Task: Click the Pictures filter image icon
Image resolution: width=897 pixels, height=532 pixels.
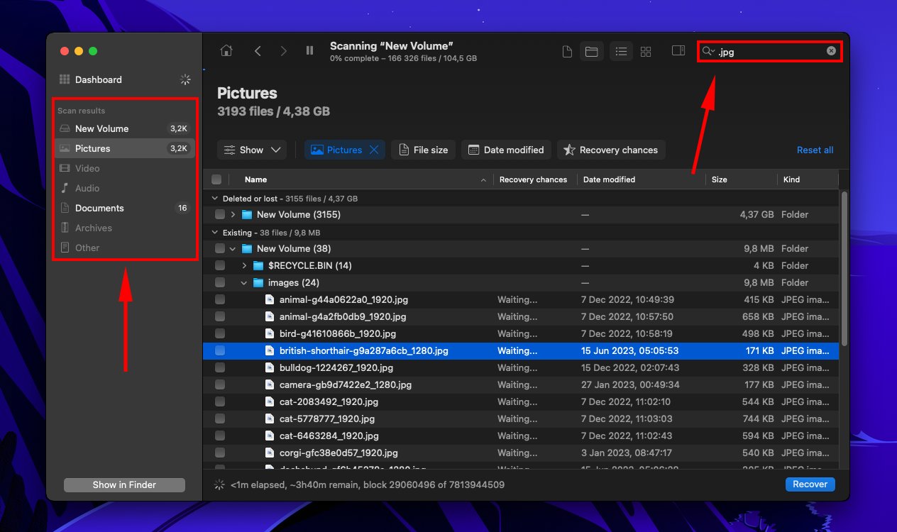Action: (x=317, y=150)
